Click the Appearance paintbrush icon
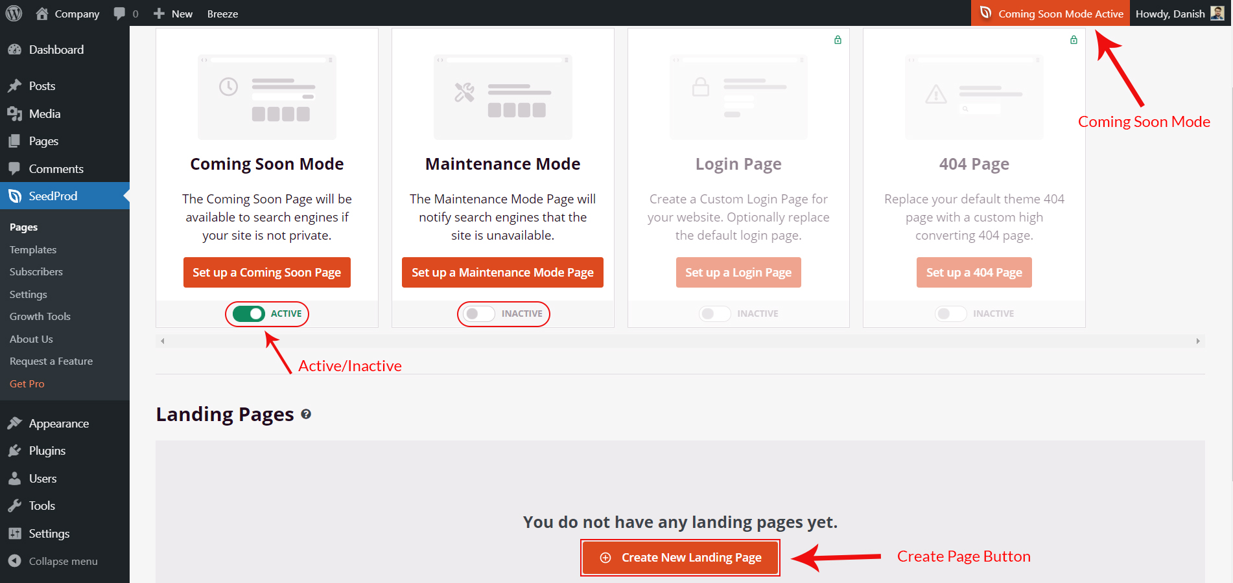Screen dimensions: 1233x583 14,423
